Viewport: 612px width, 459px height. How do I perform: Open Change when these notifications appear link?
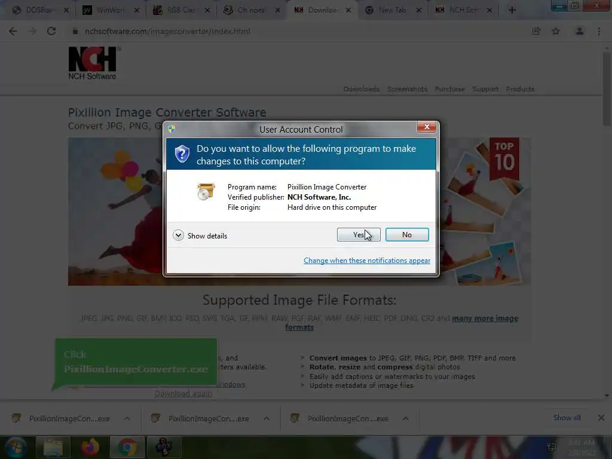[x=366, y=261]
